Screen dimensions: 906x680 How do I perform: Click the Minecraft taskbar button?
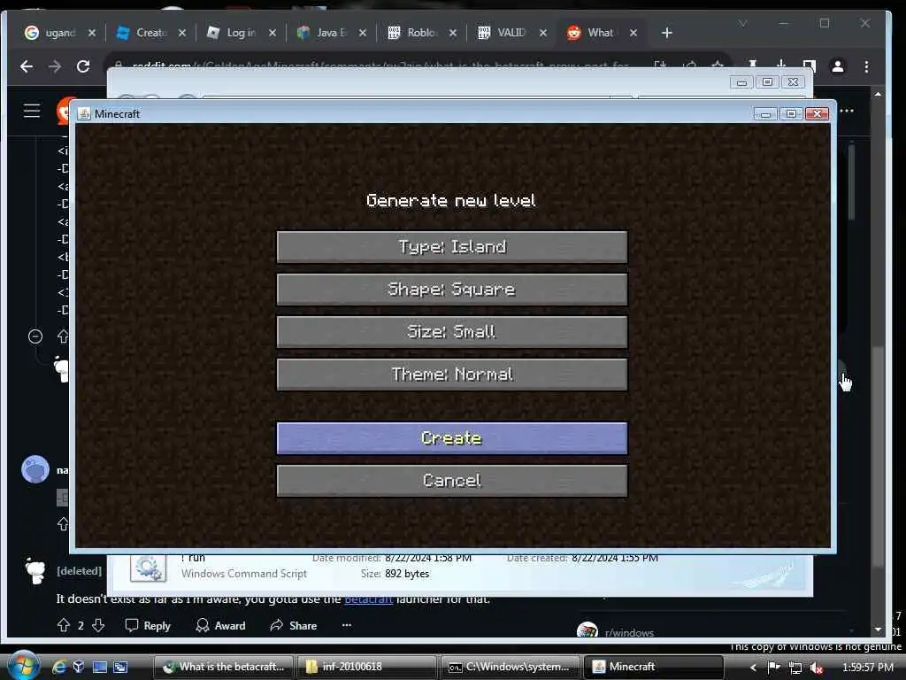654,667
